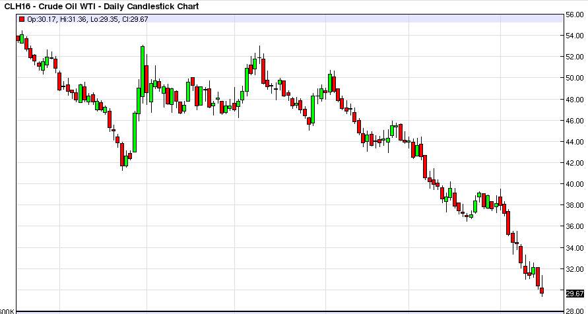Click the 34.00 price axis label
Image resolution: width=588 pixels, height=314 pixels.
pos(575,247)
